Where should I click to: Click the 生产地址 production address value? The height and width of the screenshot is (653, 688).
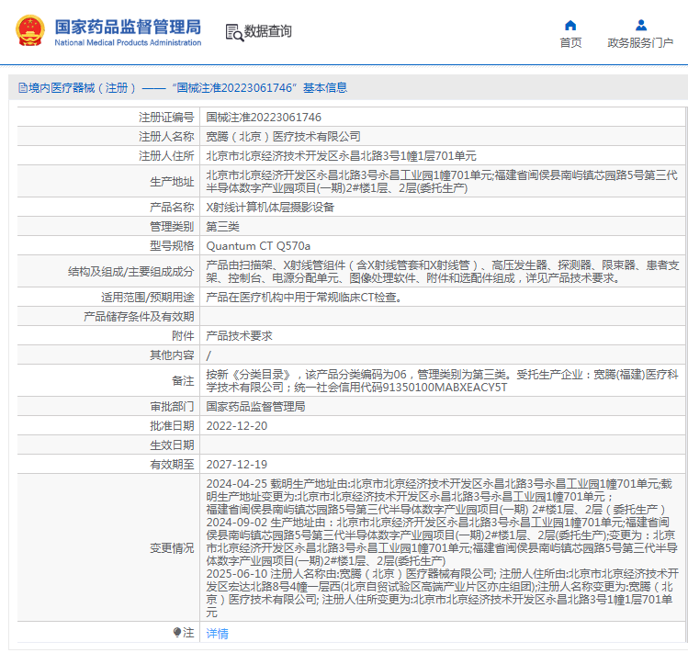(442, 181)
